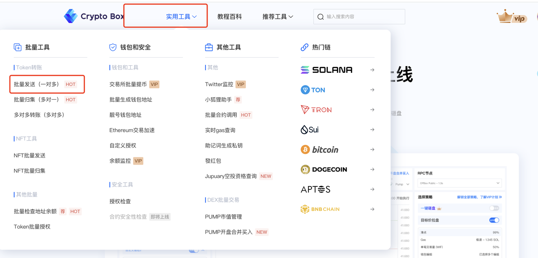Screen dimensions: 538x258
Task: Click the arrow next to Dogecoin
Action: [372, 169]
